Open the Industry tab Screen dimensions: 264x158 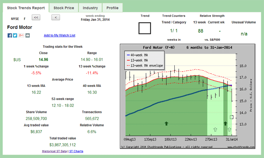click(x=90, y=8)
